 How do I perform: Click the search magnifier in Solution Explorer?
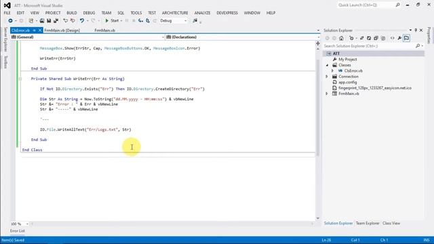coord(418,46)
